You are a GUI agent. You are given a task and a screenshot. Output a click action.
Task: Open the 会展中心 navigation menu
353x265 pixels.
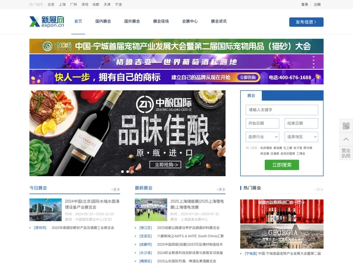pos(190,21)
